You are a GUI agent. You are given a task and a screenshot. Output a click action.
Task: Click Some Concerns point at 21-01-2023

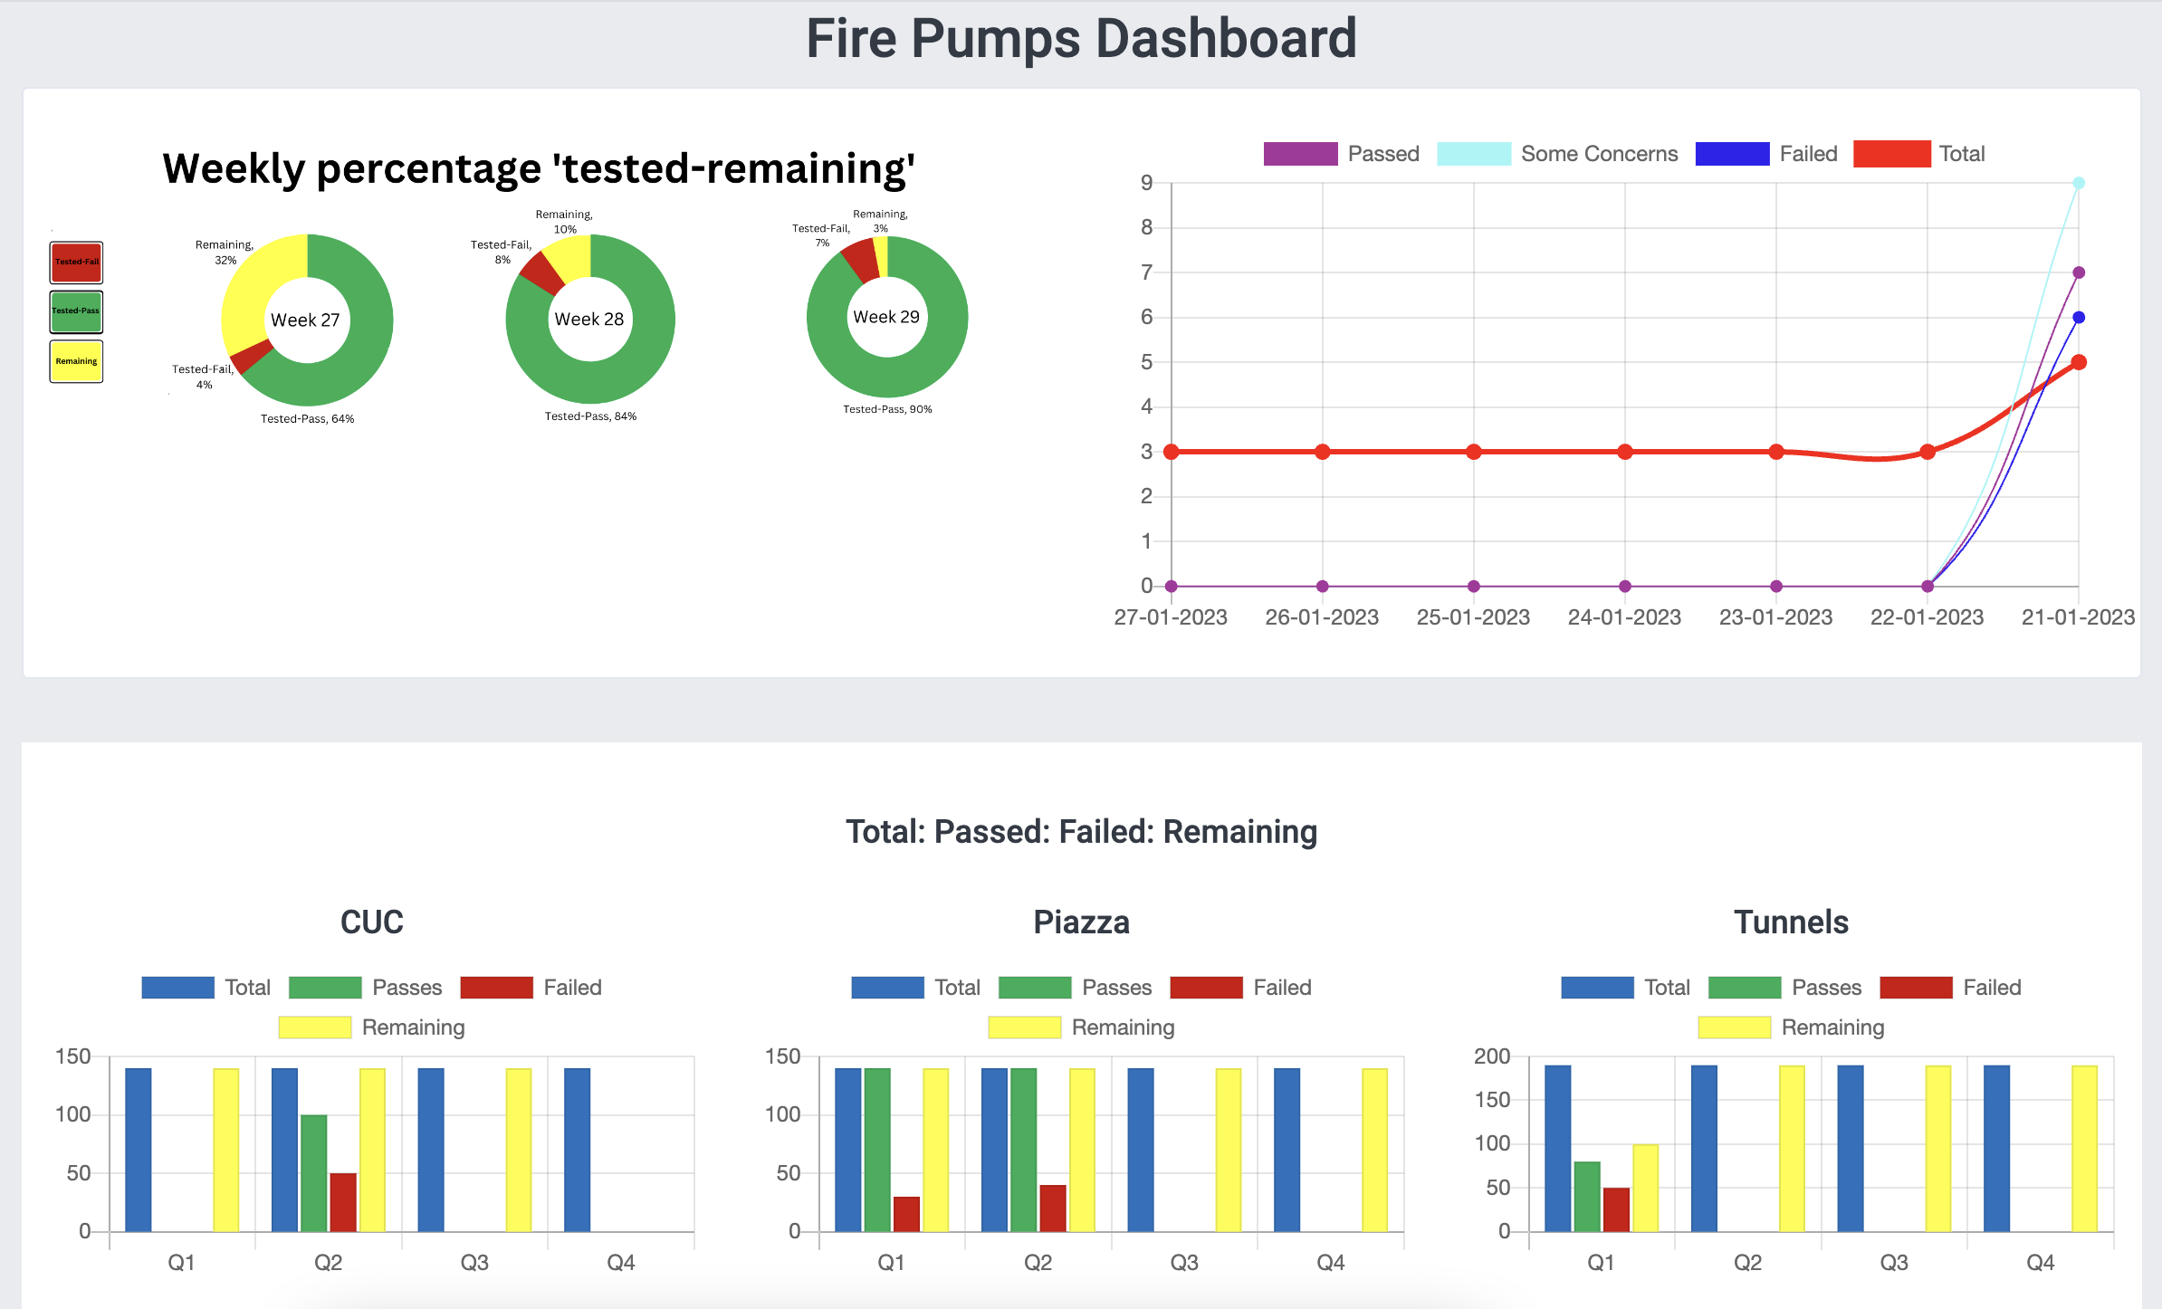click(2079, 183)
